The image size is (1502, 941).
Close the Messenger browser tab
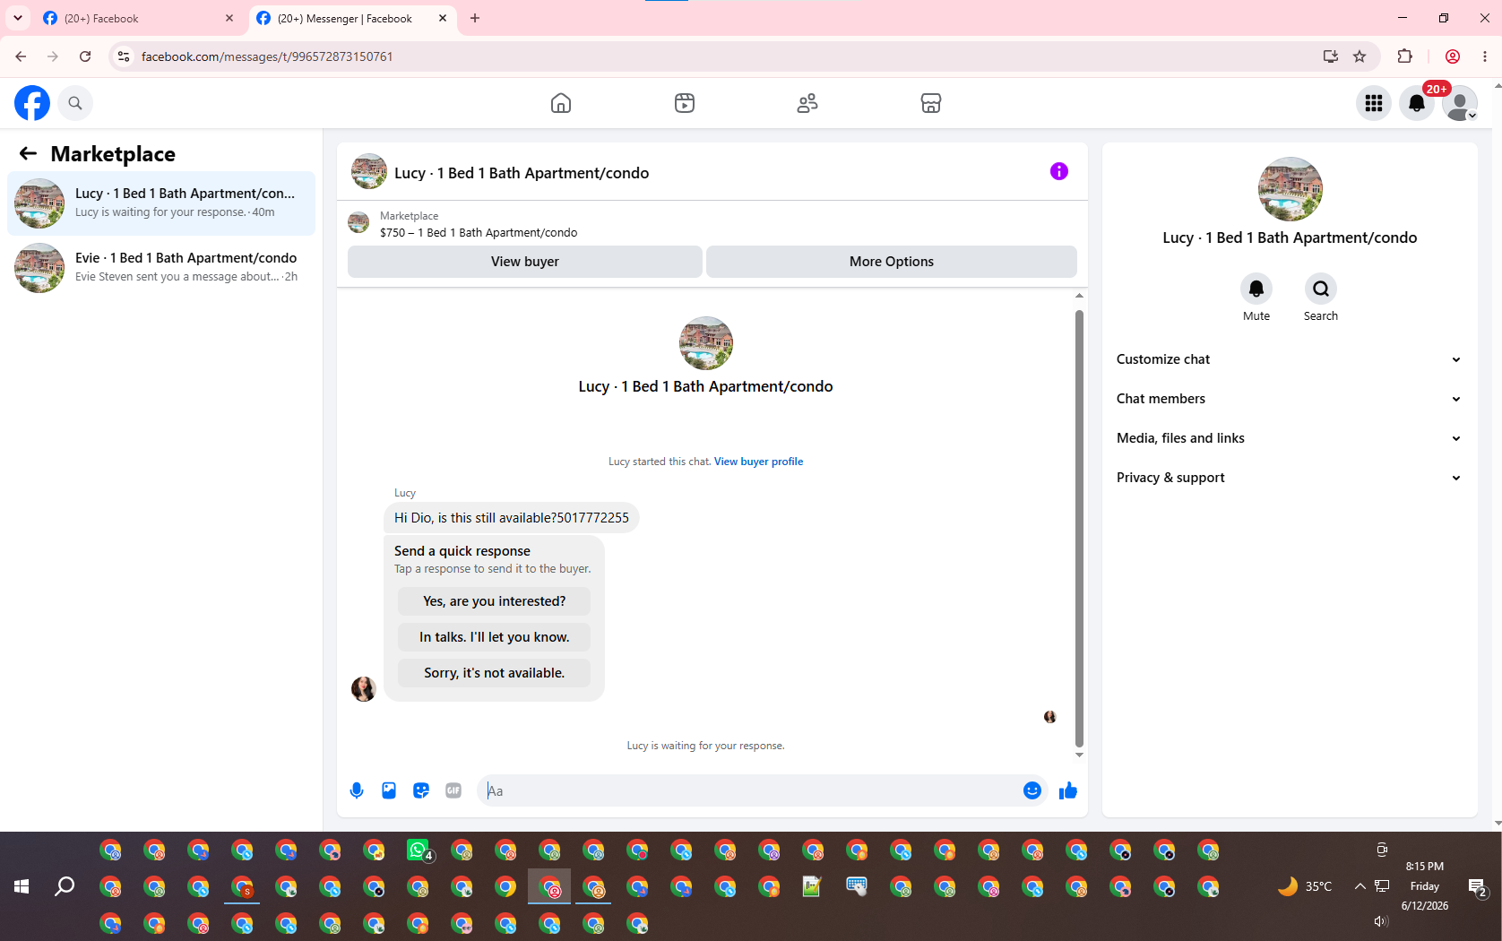tap(443, 18)
